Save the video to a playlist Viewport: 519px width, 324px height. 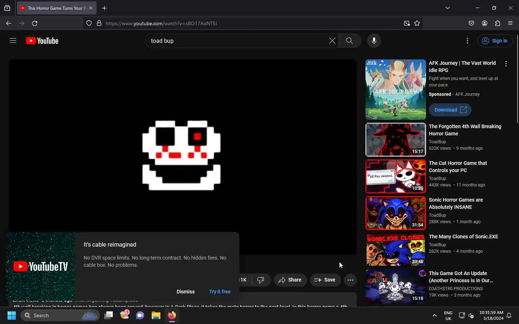(325, 280)
